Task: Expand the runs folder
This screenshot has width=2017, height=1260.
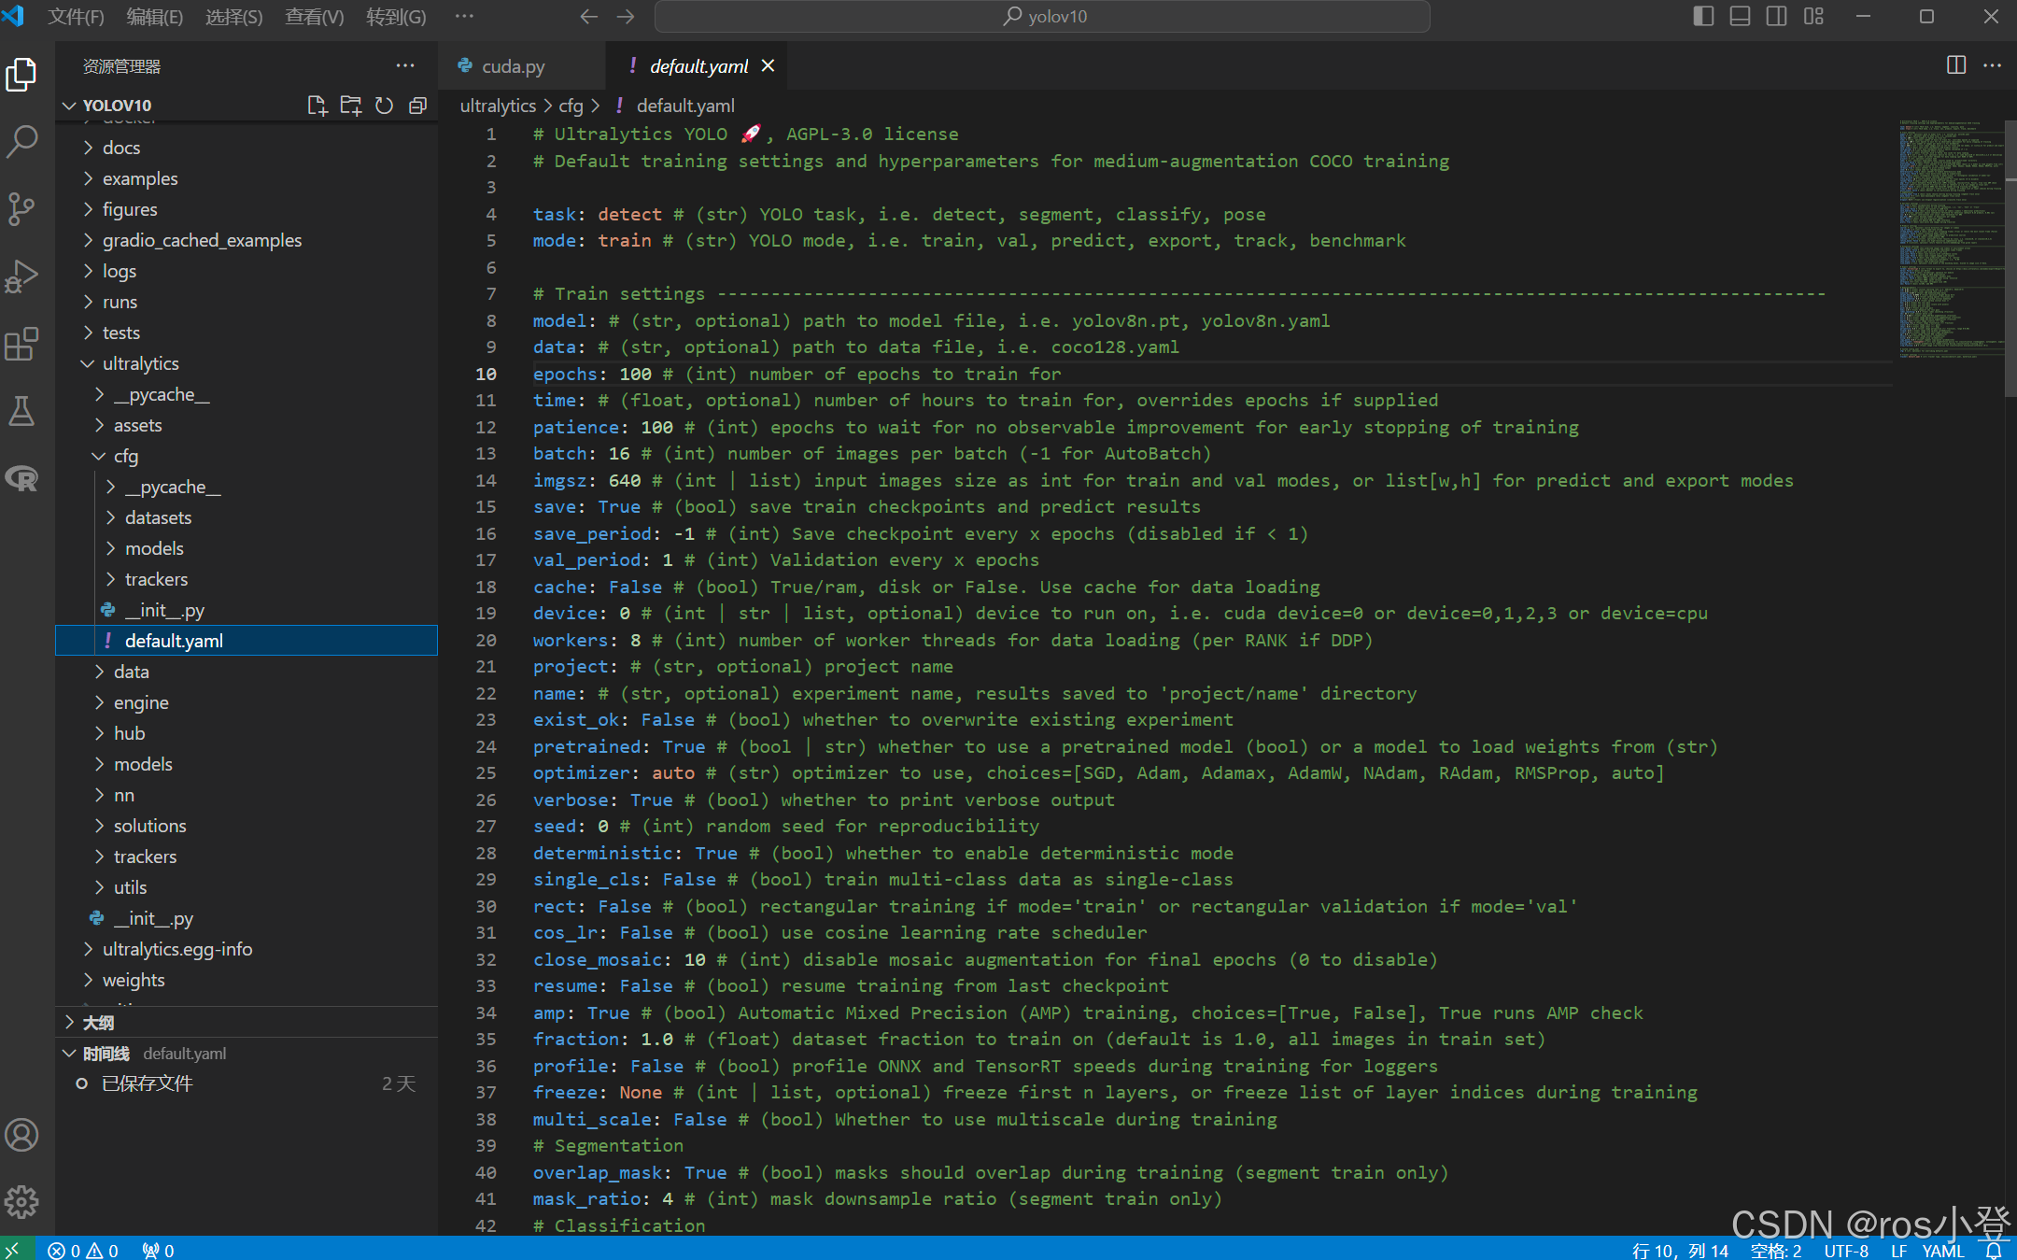Action: coord(247,302)
